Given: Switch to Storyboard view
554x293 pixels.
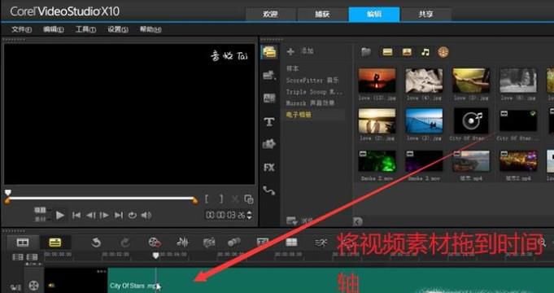Looking at the screenshot, I should (23, 243).
